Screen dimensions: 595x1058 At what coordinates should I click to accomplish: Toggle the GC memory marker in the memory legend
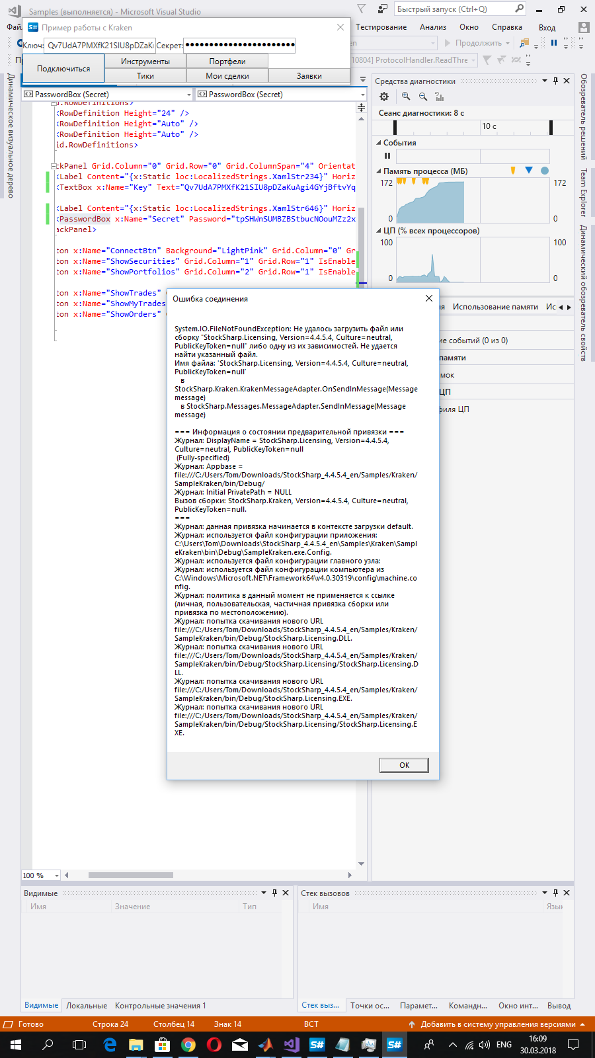(513, 171)
